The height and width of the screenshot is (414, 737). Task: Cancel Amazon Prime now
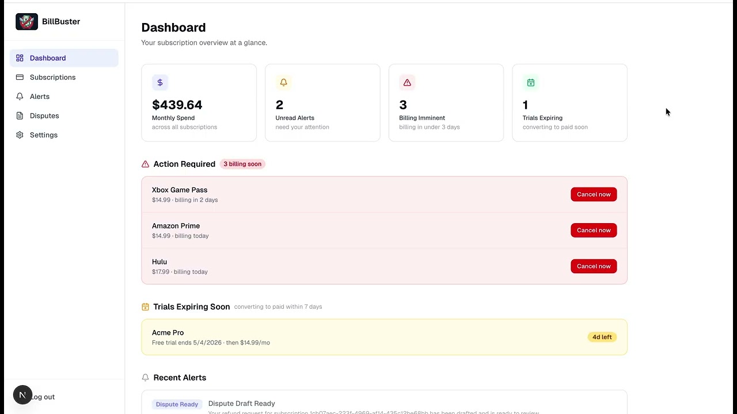tap(594, 230)
